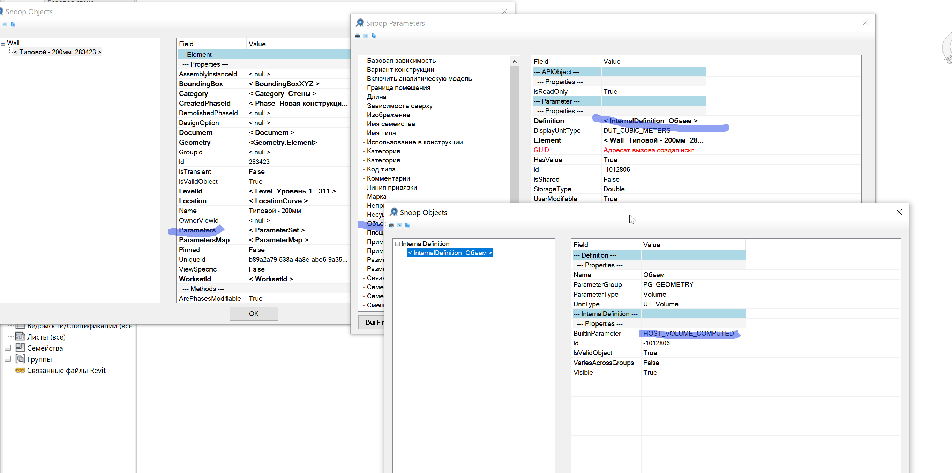Click Листы (все) sheets icon in project browser
This screenshot has height=473, width=952.
(20, 336)
